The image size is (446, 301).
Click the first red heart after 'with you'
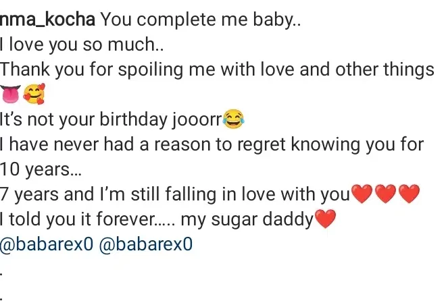pos(363,194)
